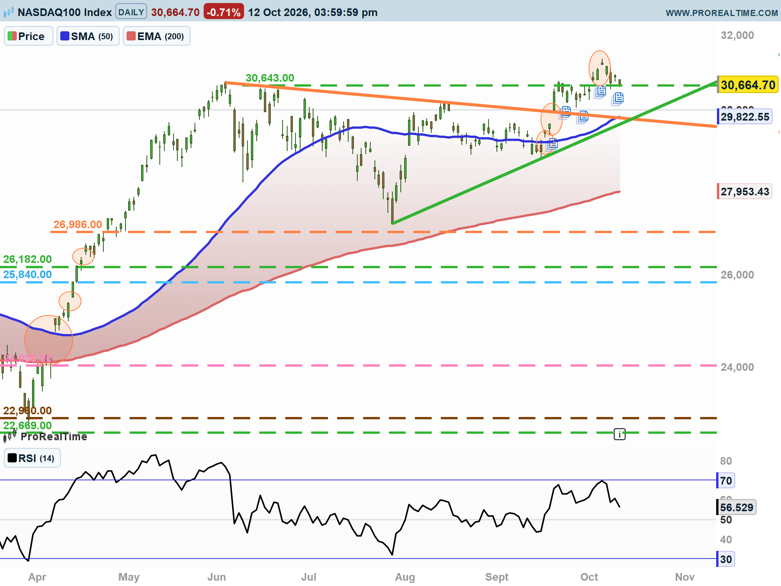Open the WWW.PROREALTIME.COM link
The image size is (781, 586).
(722, 13)
